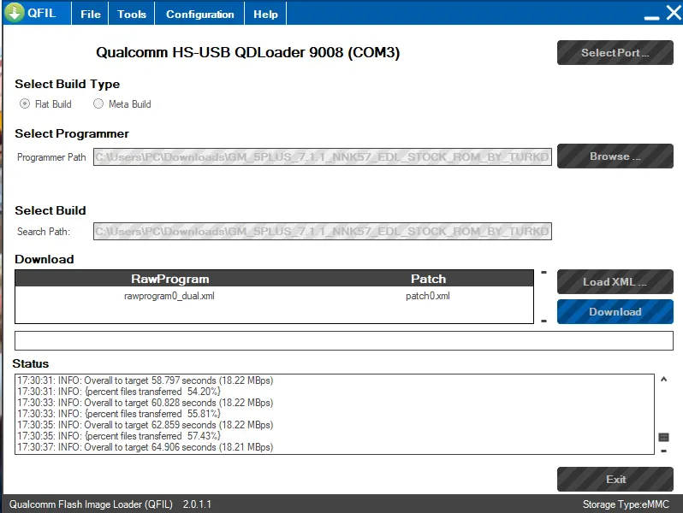Click the upper minus icon beside the download table
The height and width of the screenshot is (513, 683).
543,273
